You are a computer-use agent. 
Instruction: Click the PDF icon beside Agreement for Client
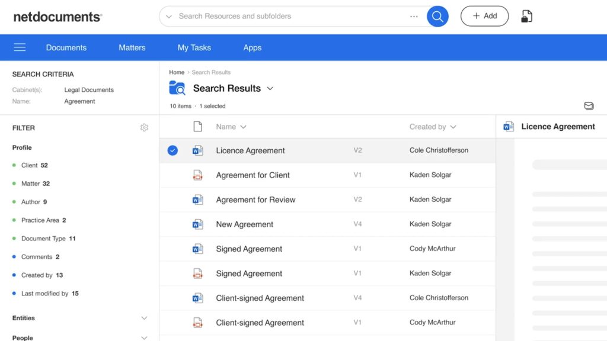pos(198,175)
